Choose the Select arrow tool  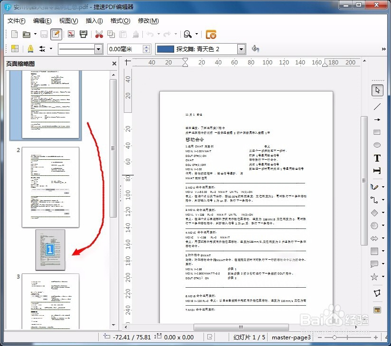377,90
